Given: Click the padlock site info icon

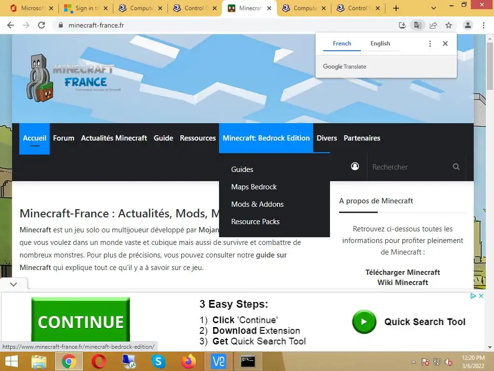Looking at the screenshot, I should 61,25.
